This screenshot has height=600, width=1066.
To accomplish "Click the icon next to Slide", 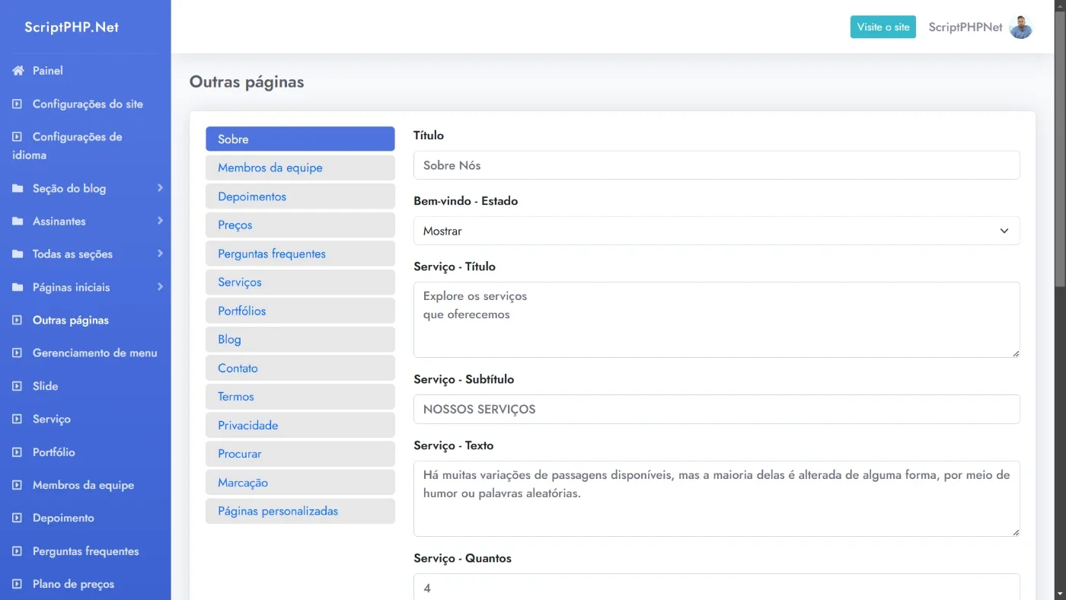I will click(x=18, y=386).
